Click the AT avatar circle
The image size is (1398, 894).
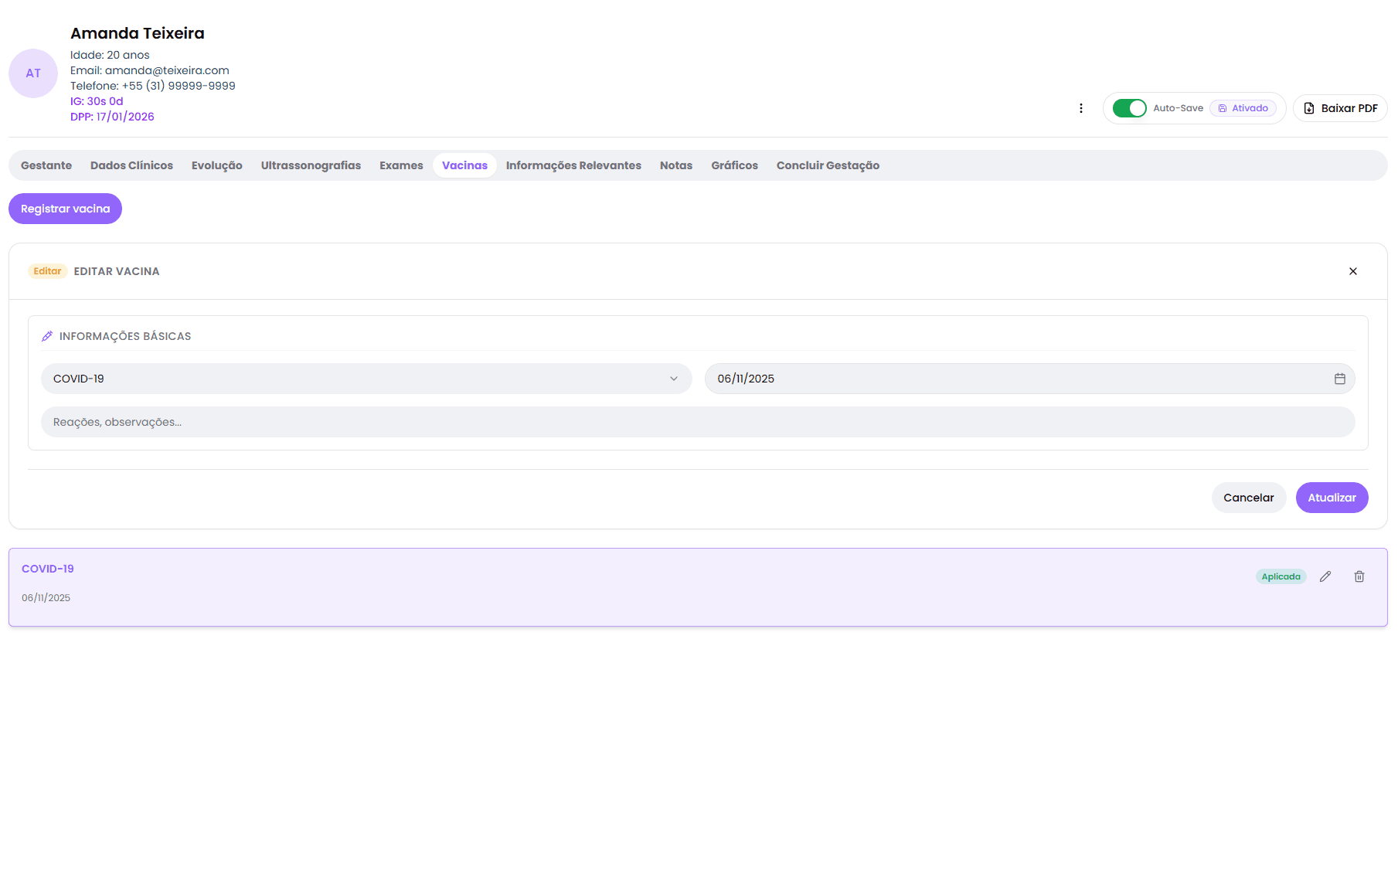click(x=33, y=73)
